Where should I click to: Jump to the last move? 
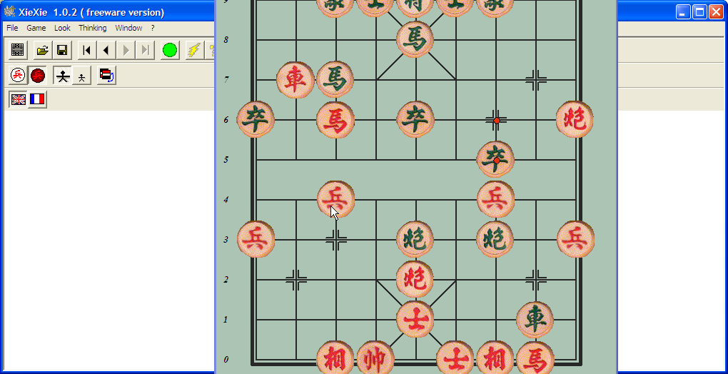point(145,50)
